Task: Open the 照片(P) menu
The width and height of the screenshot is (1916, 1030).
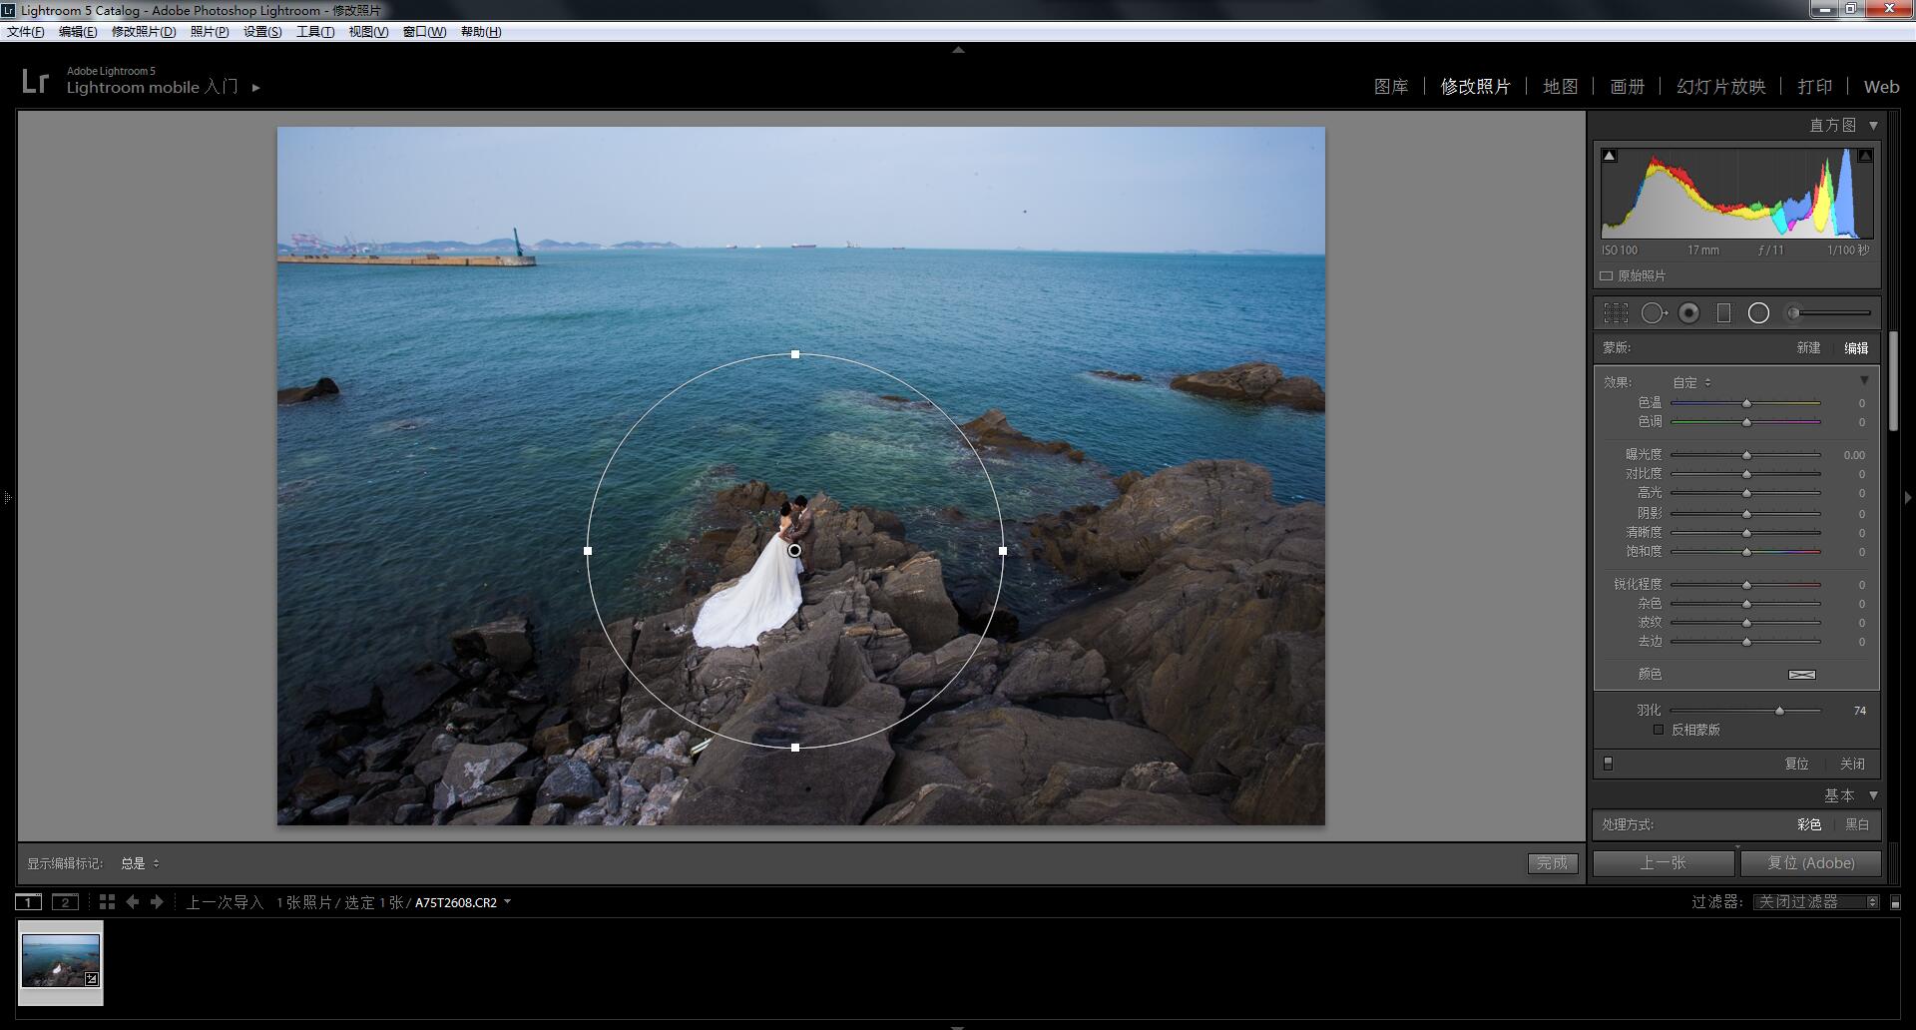Action: (x=210, y=32)
